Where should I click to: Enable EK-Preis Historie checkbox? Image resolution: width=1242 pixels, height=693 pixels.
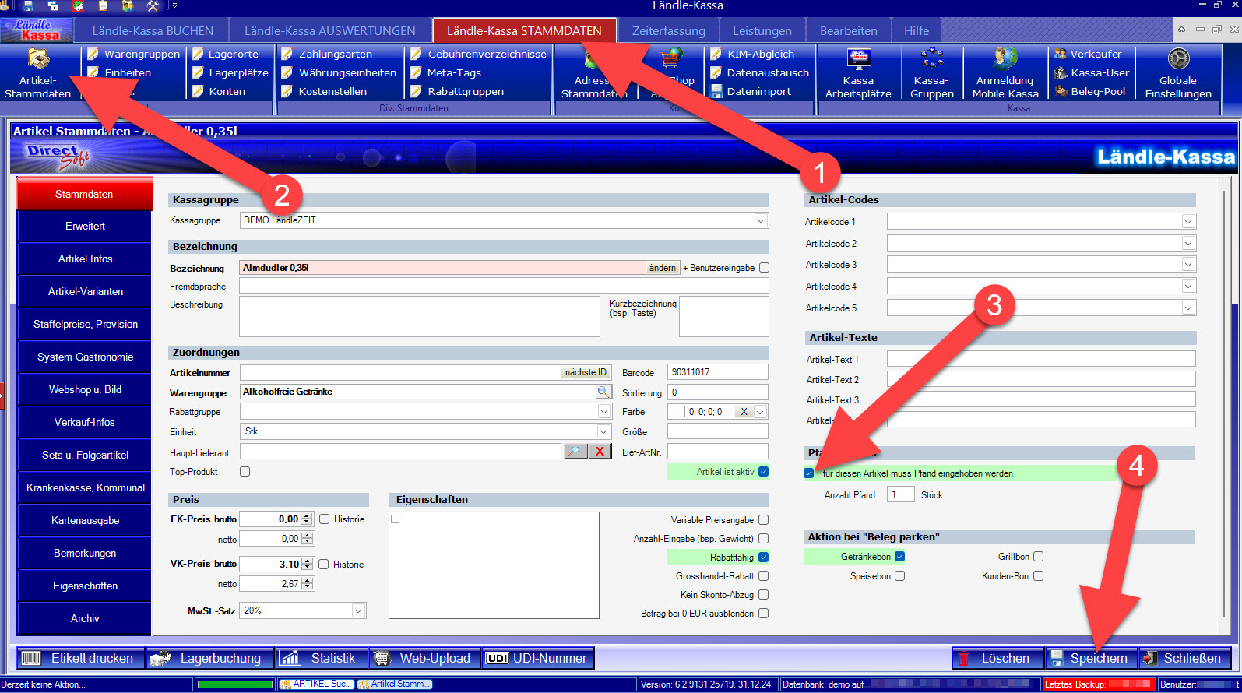point(324,519)
